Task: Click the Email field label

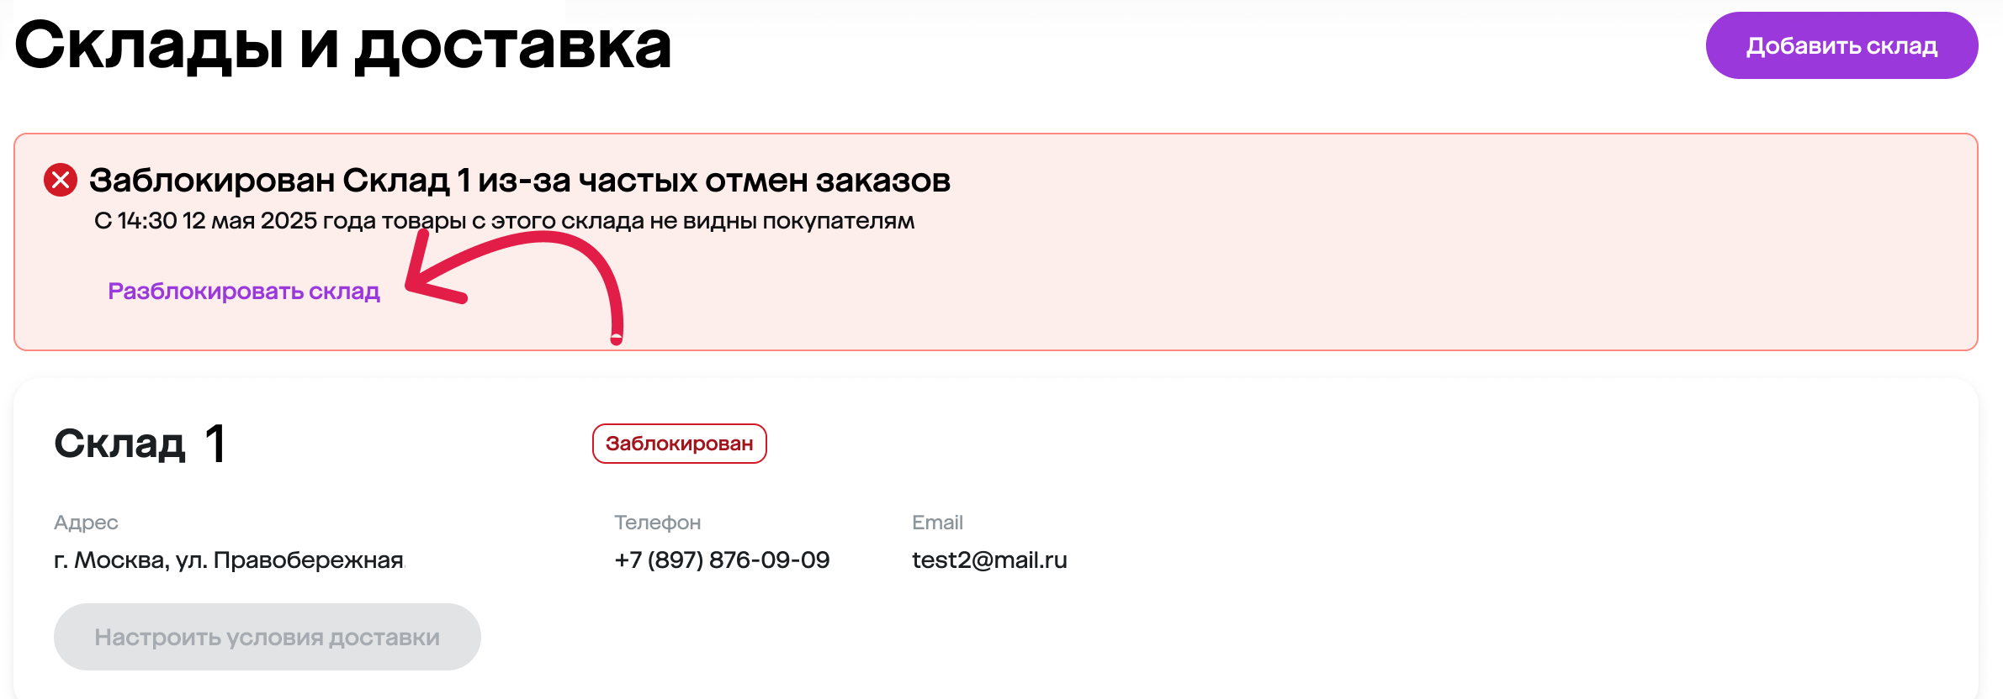Action: (x=937, y=523)
